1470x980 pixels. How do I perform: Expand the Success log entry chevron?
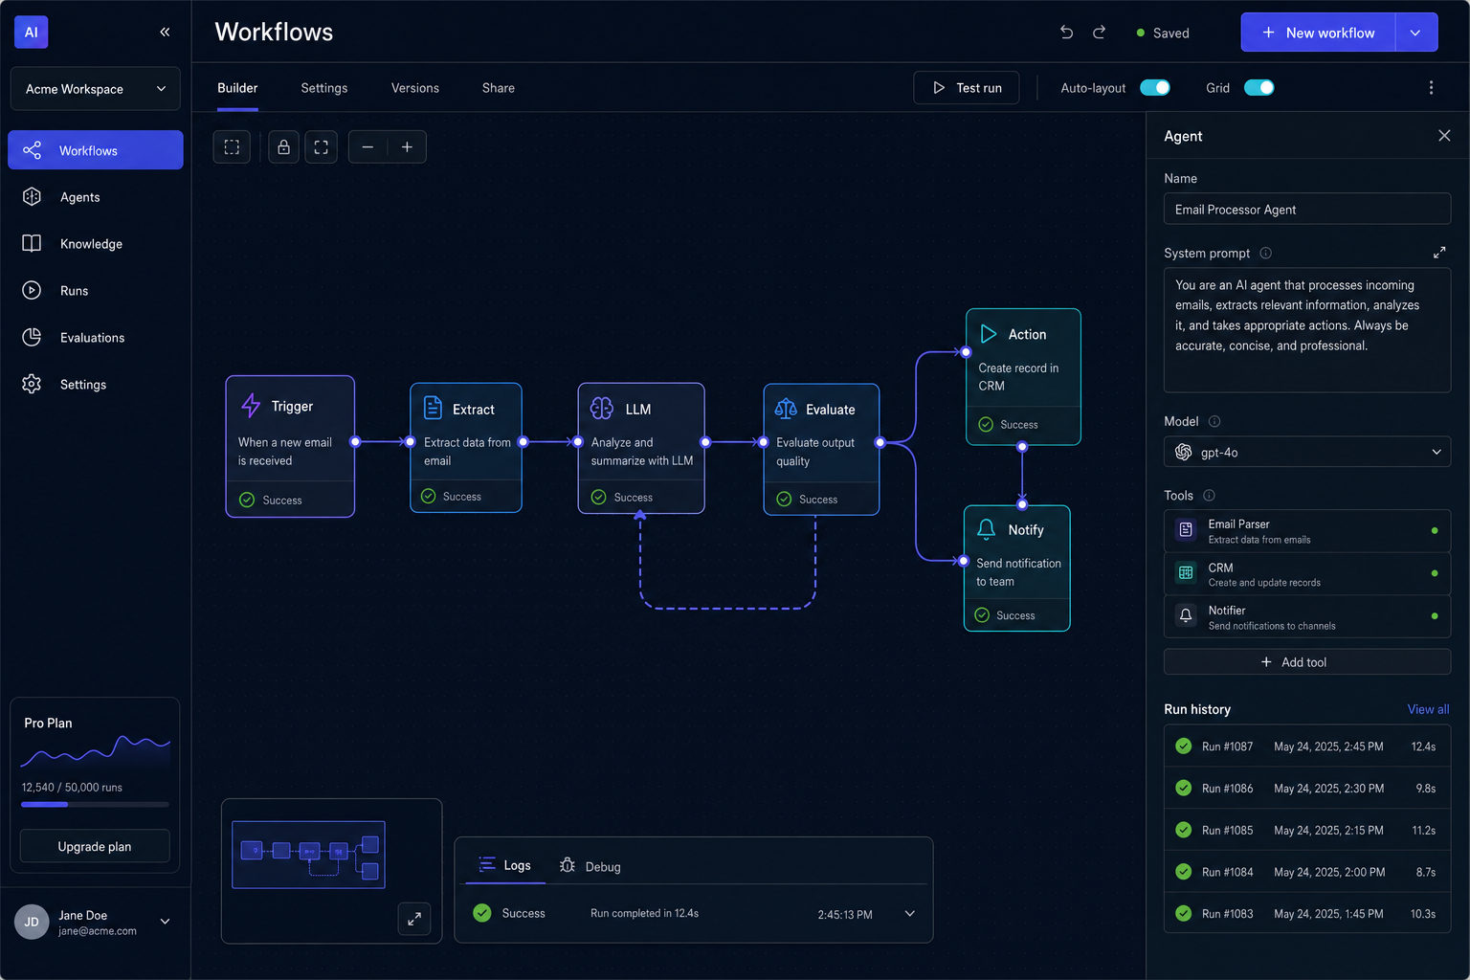(x=909, y=914)
